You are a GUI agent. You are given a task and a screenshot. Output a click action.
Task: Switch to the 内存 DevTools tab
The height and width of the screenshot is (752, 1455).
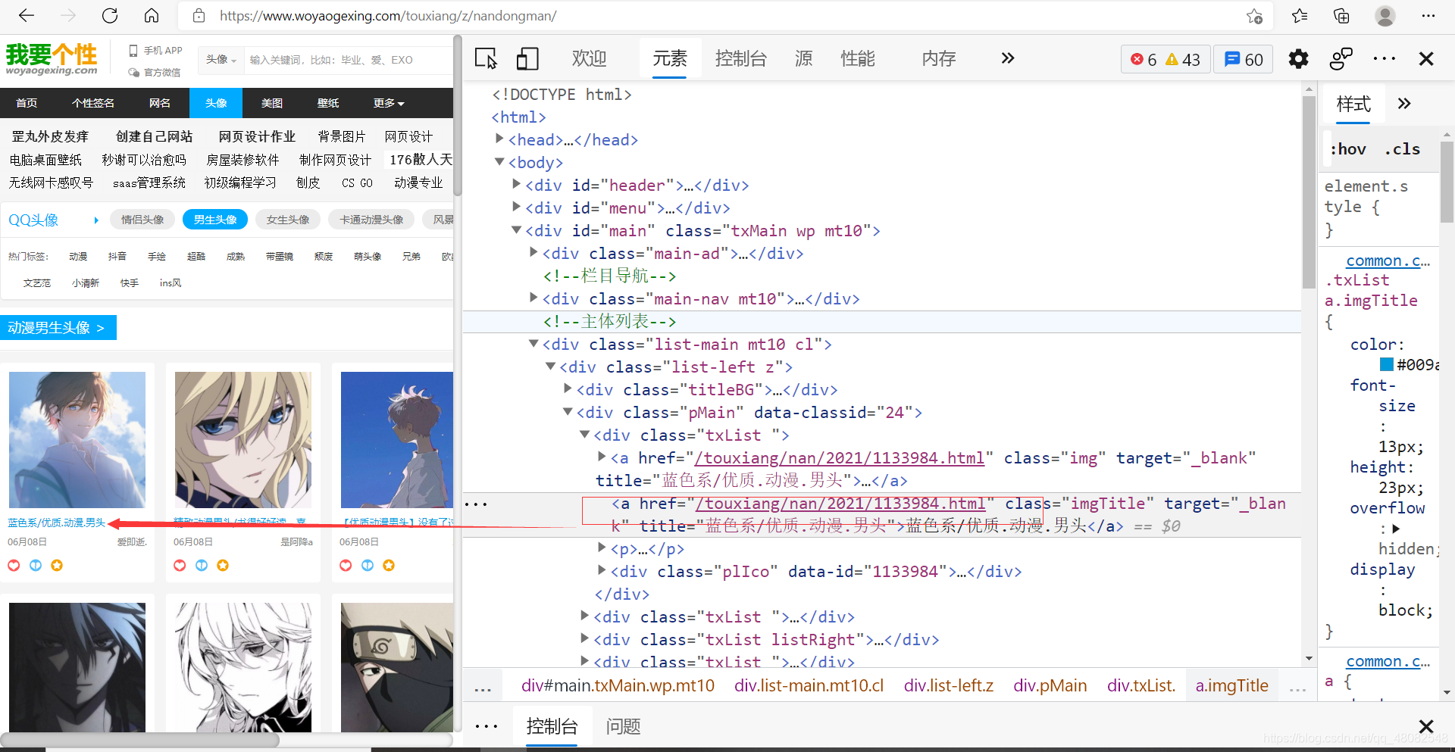pyautogui.click(x=939, y=58)
